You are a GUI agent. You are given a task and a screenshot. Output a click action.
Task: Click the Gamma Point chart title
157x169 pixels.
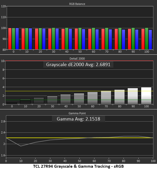(77, 113)
